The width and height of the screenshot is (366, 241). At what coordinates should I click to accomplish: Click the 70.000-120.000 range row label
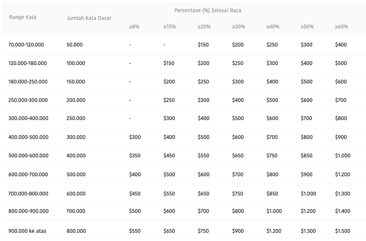point(26,45)
